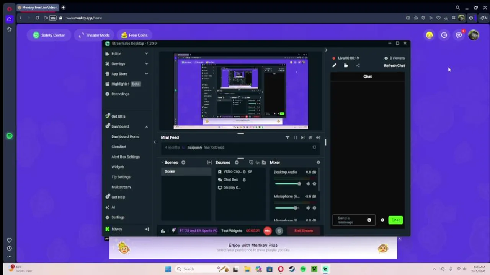Toggle lock on Video Capture source

[x=244, y=172]
